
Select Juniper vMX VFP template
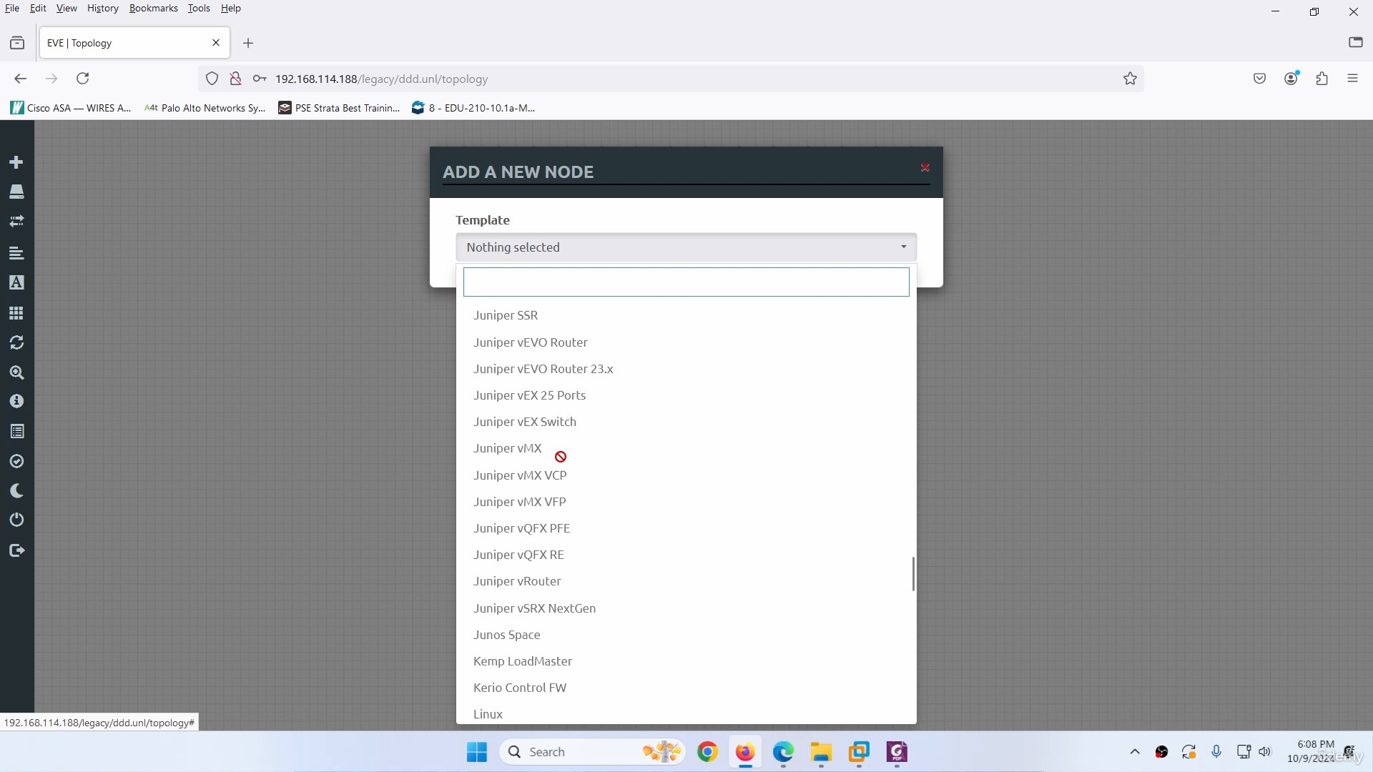pyautogui.click(x=686, y=502)
